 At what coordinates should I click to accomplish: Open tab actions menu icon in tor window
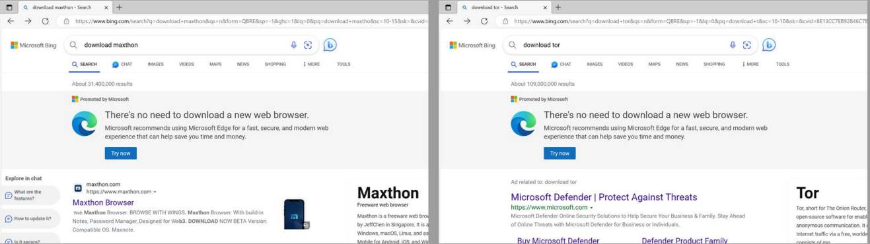point(449,7)
